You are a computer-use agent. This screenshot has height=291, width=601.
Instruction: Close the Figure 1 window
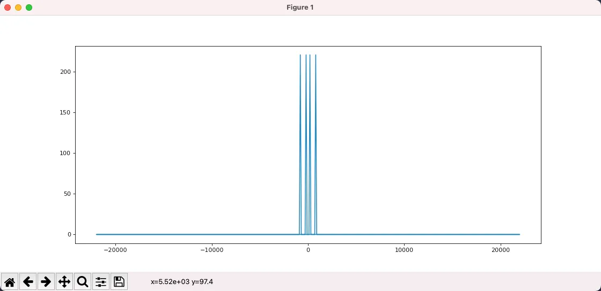point(8,7)
